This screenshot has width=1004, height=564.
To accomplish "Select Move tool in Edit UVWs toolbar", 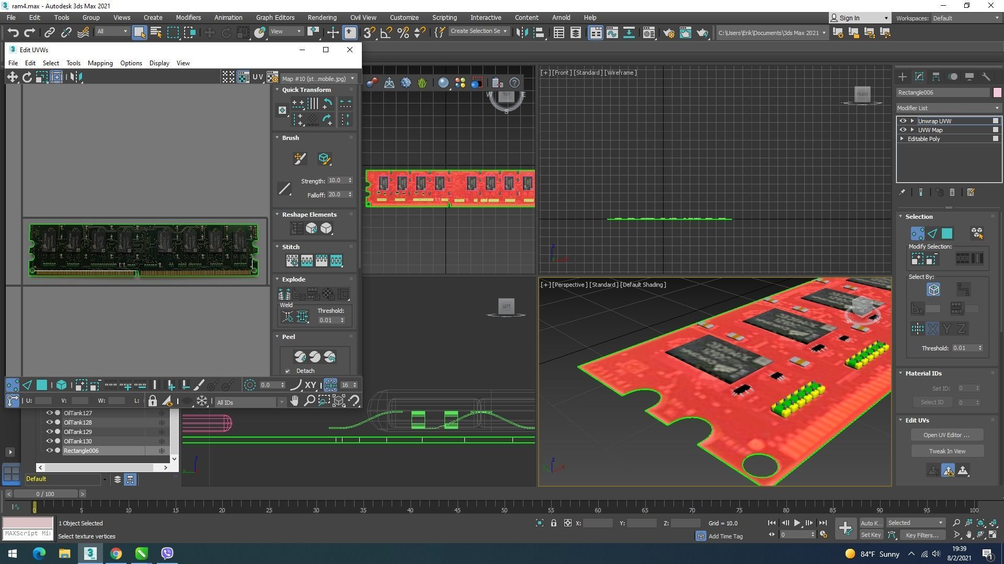I will (12, 77).
